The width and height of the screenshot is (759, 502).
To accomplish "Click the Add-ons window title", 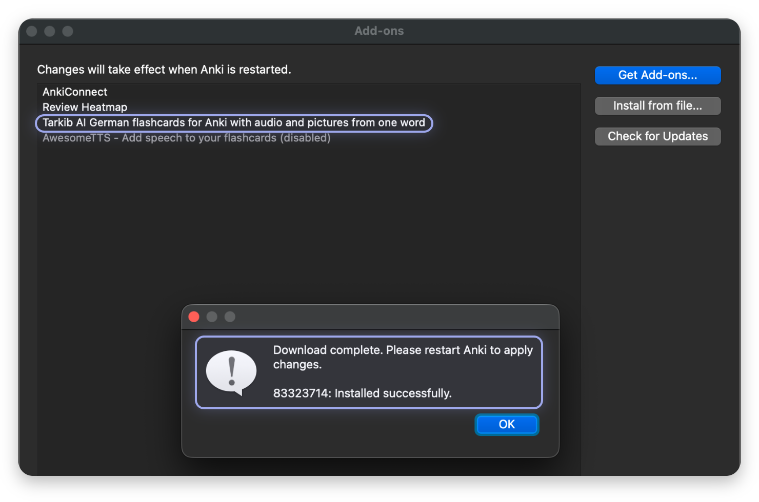I will pos(379,31).
